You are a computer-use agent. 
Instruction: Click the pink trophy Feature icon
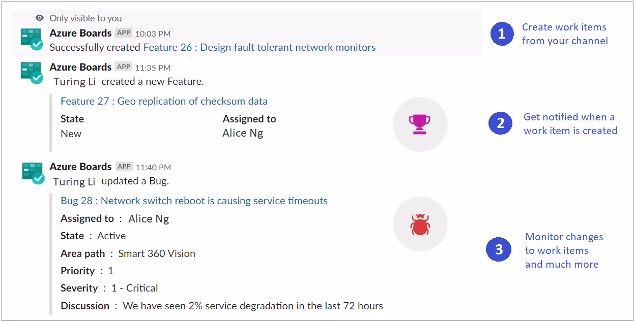point(420,124)
